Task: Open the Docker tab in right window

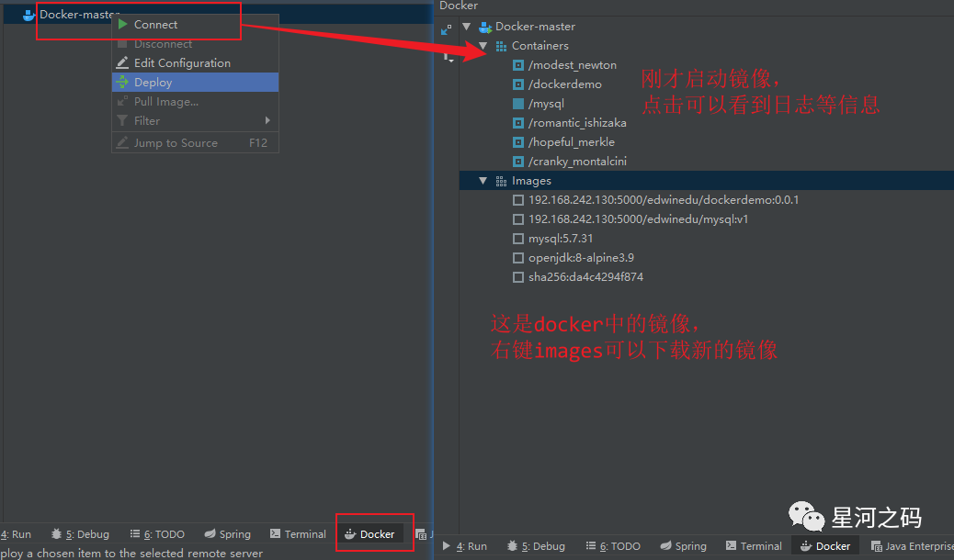Action: pos(825,546)
